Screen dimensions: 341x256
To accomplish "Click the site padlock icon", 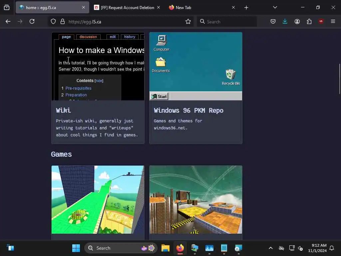I will point(63,22).
